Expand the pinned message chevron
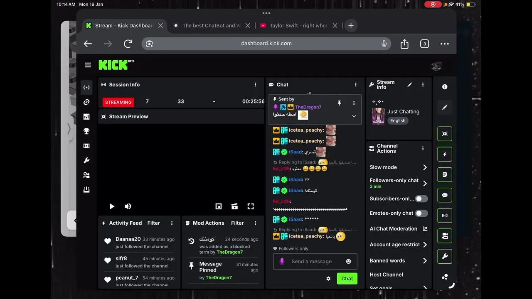The height and width of the screenshot is (299, 532). [354, 116]
